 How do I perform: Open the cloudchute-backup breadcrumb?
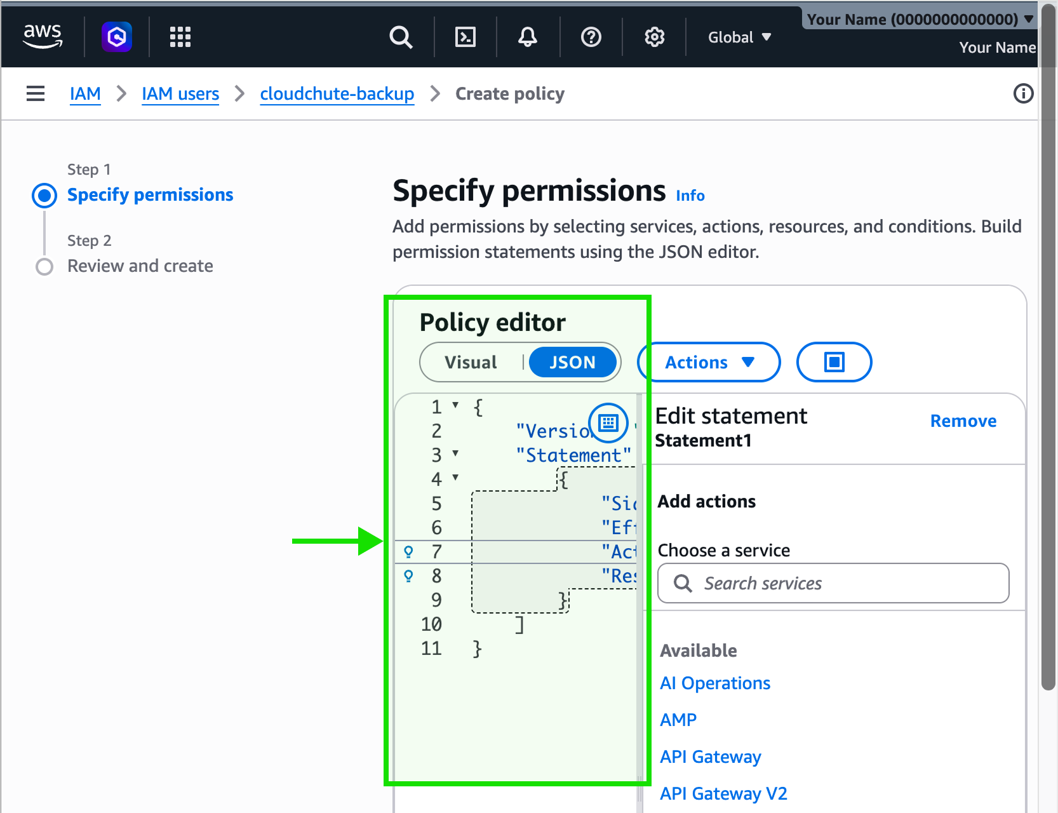tap(337, 94)
